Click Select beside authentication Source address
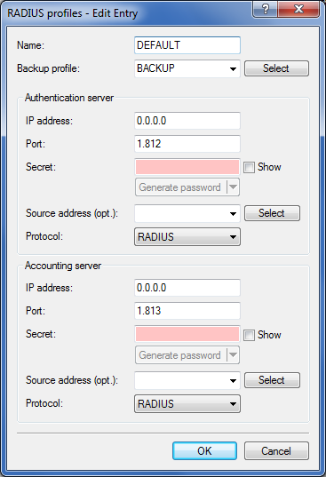Image resolution: width=326 pixels, height=477 pixels. coord(272,213)
